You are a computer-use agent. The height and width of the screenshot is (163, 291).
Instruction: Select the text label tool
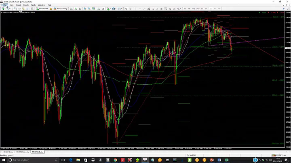(x=161, y=9)
